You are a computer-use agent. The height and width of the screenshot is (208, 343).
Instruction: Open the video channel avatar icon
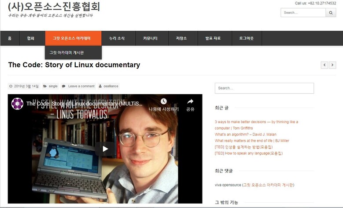17,104
